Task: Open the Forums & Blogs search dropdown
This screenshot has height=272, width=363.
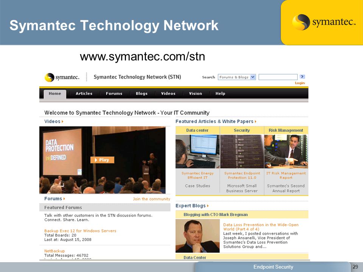Action: click(237, 77)
